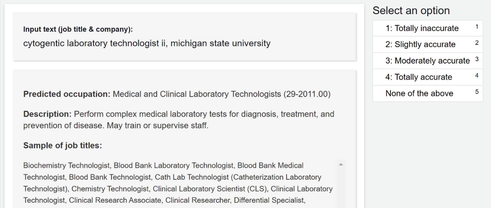Click the "Predicted occupation:" label
This screenshot has width=491, height=208.
[x=67, y=94]
